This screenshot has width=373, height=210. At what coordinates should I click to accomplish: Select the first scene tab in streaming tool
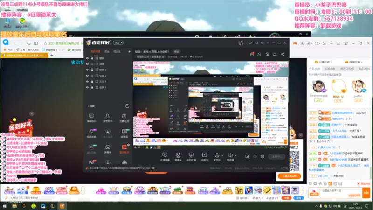96,51
